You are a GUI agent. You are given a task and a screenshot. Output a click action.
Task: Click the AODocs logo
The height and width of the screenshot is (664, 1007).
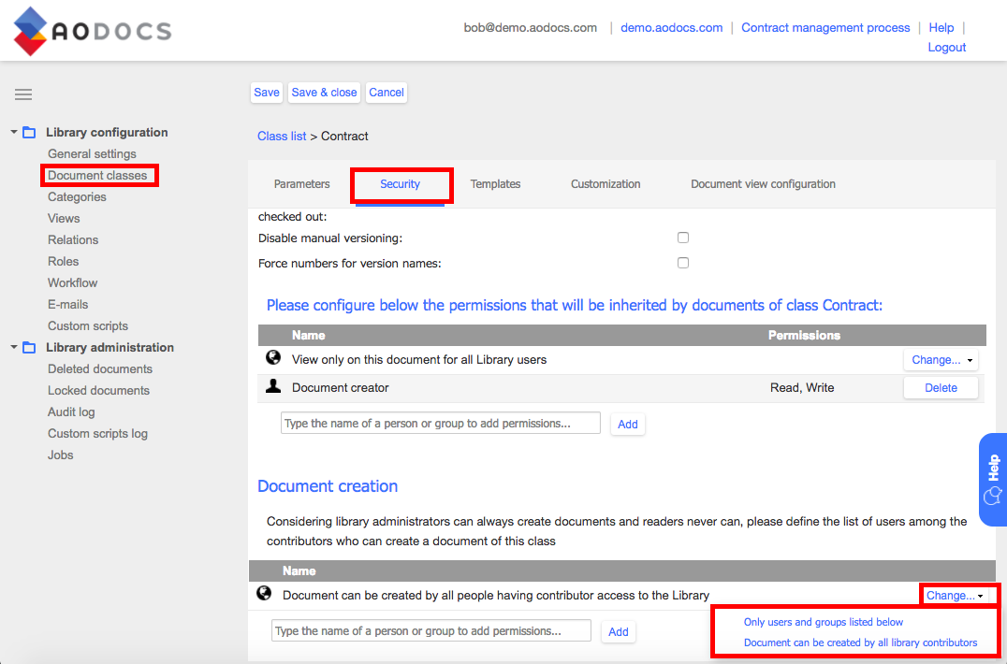pyautogui.click(x=93, y=31)
